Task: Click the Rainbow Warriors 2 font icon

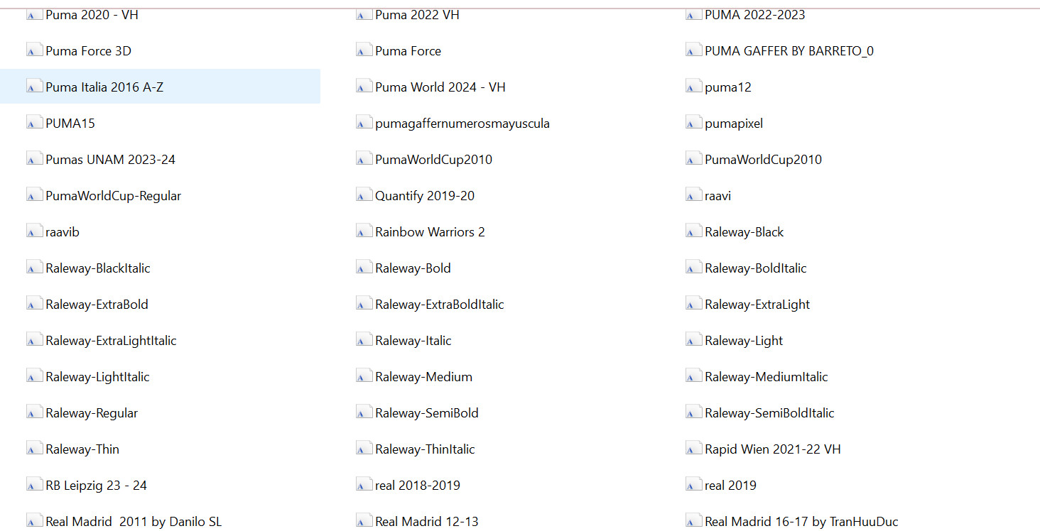Action: (x=364, y=231)
